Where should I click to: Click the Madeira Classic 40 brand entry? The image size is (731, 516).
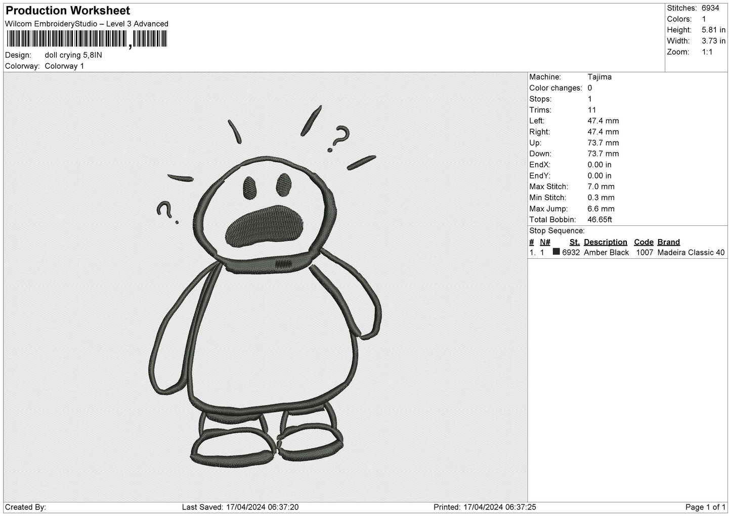pos(691,253)
